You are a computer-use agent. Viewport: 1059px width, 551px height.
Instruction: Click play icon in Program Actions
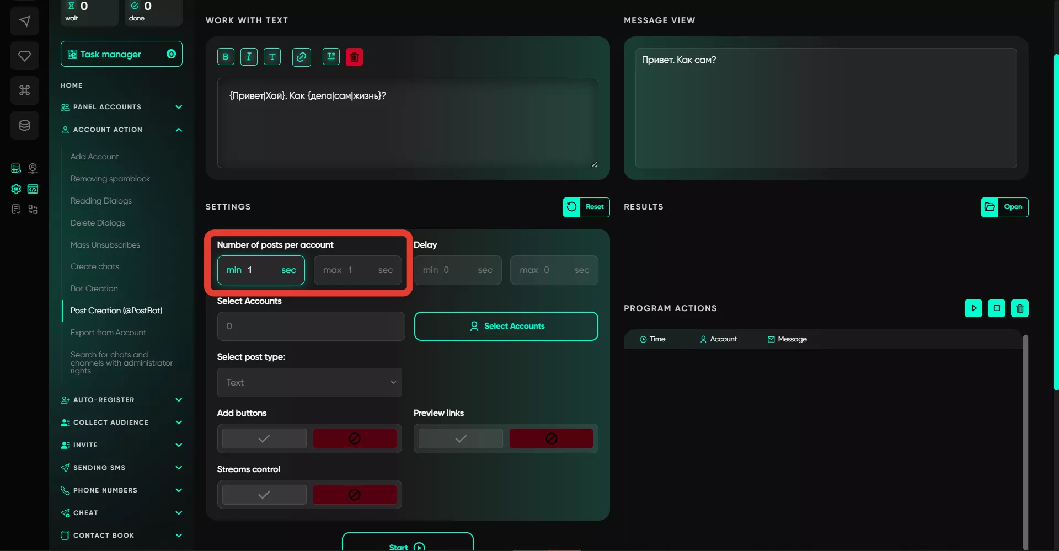point(974,308)
